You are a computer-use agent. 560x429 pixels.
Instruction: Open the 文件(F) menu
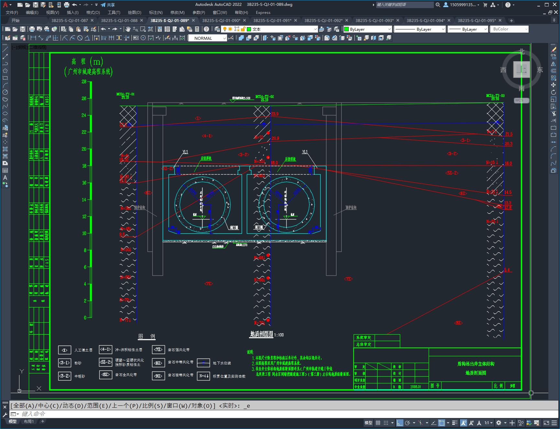12,12
